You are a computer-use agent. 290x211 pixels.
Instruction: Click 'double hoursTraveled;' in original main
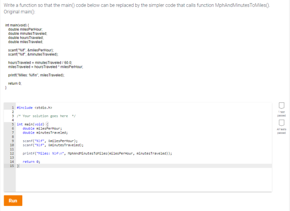[x=26, y=38]
